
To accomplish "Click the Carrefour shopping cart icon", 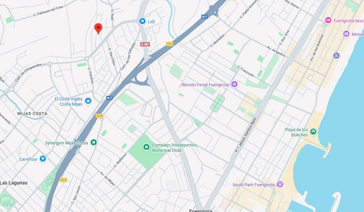I will coord(43,159).
